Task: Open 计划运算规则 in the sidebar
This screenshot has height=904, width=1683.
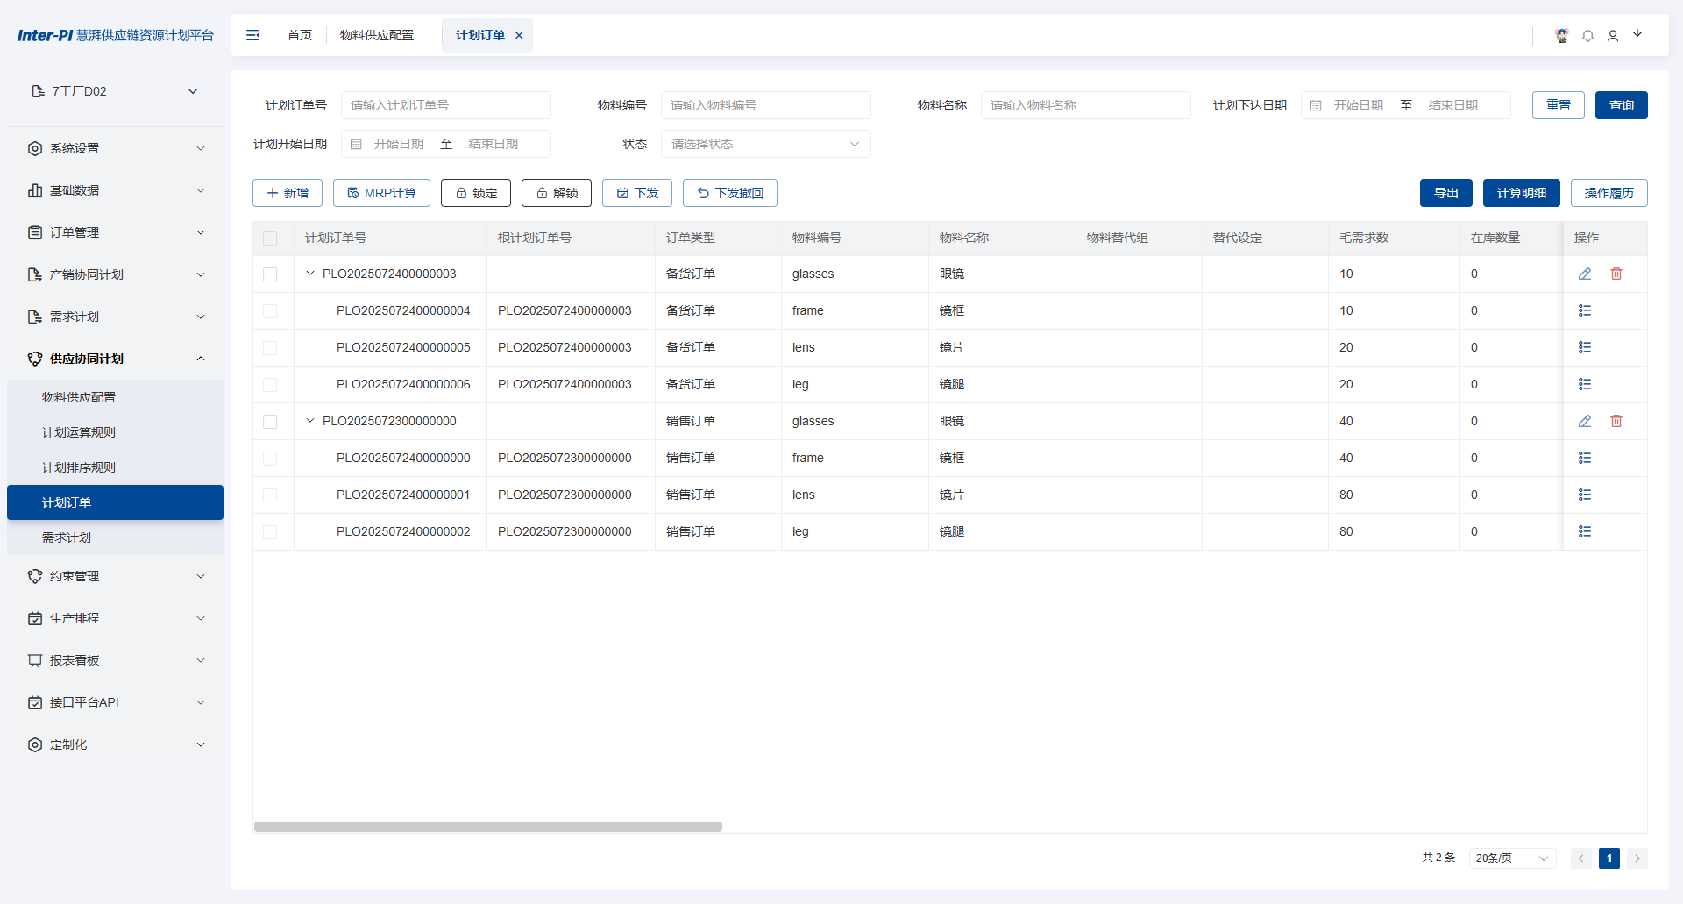Action: pos(79,432)
